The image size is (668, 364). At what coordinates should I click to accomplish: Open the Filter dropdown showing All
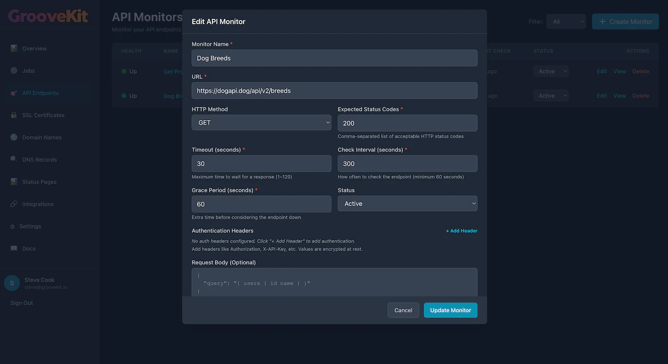coord(566,21)
